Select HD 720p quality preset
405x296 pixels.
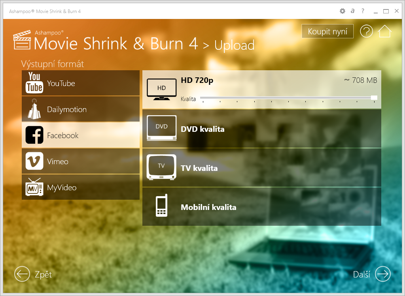(262, 90)
